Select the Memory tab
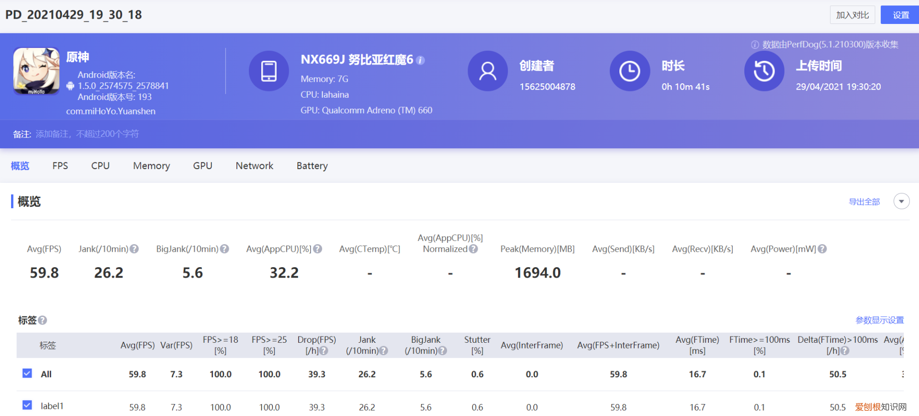Screen dimensions: 919x416 (151, 166)
